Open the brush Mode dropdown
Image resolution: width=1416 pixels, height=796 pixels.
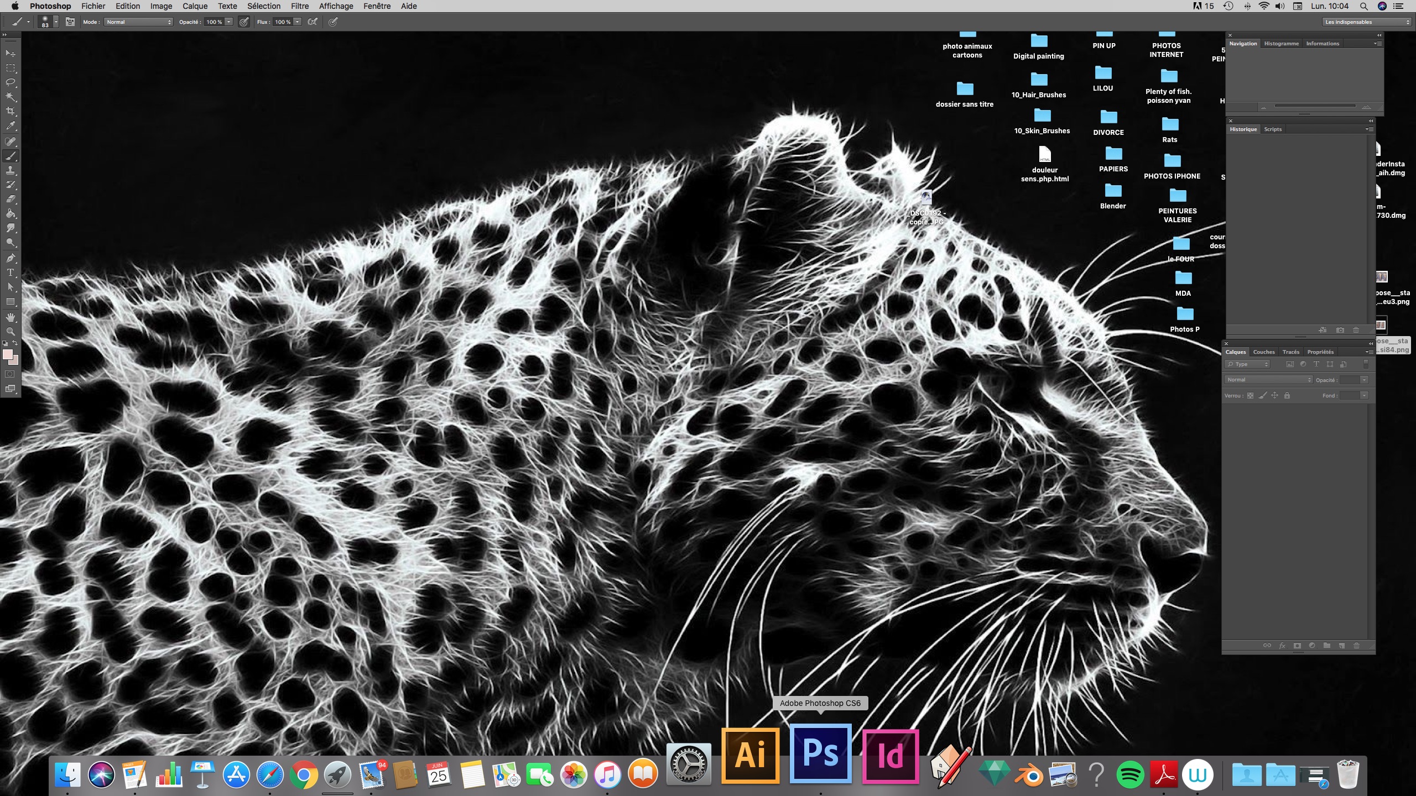click(x=139, y=22)
